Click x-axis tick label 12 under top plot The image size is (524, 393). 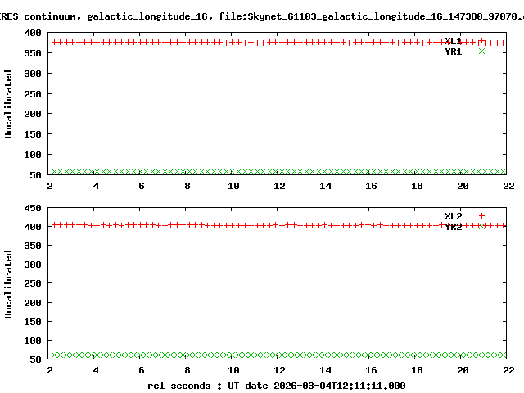tap(279, 186)
